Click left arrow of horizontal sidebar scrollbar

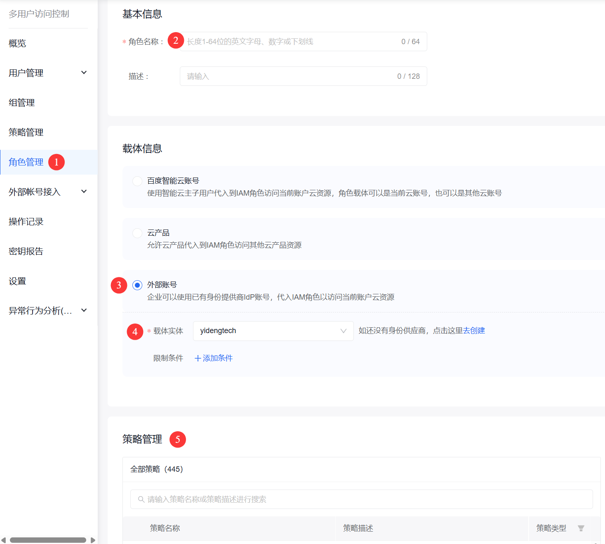[4, 540]
